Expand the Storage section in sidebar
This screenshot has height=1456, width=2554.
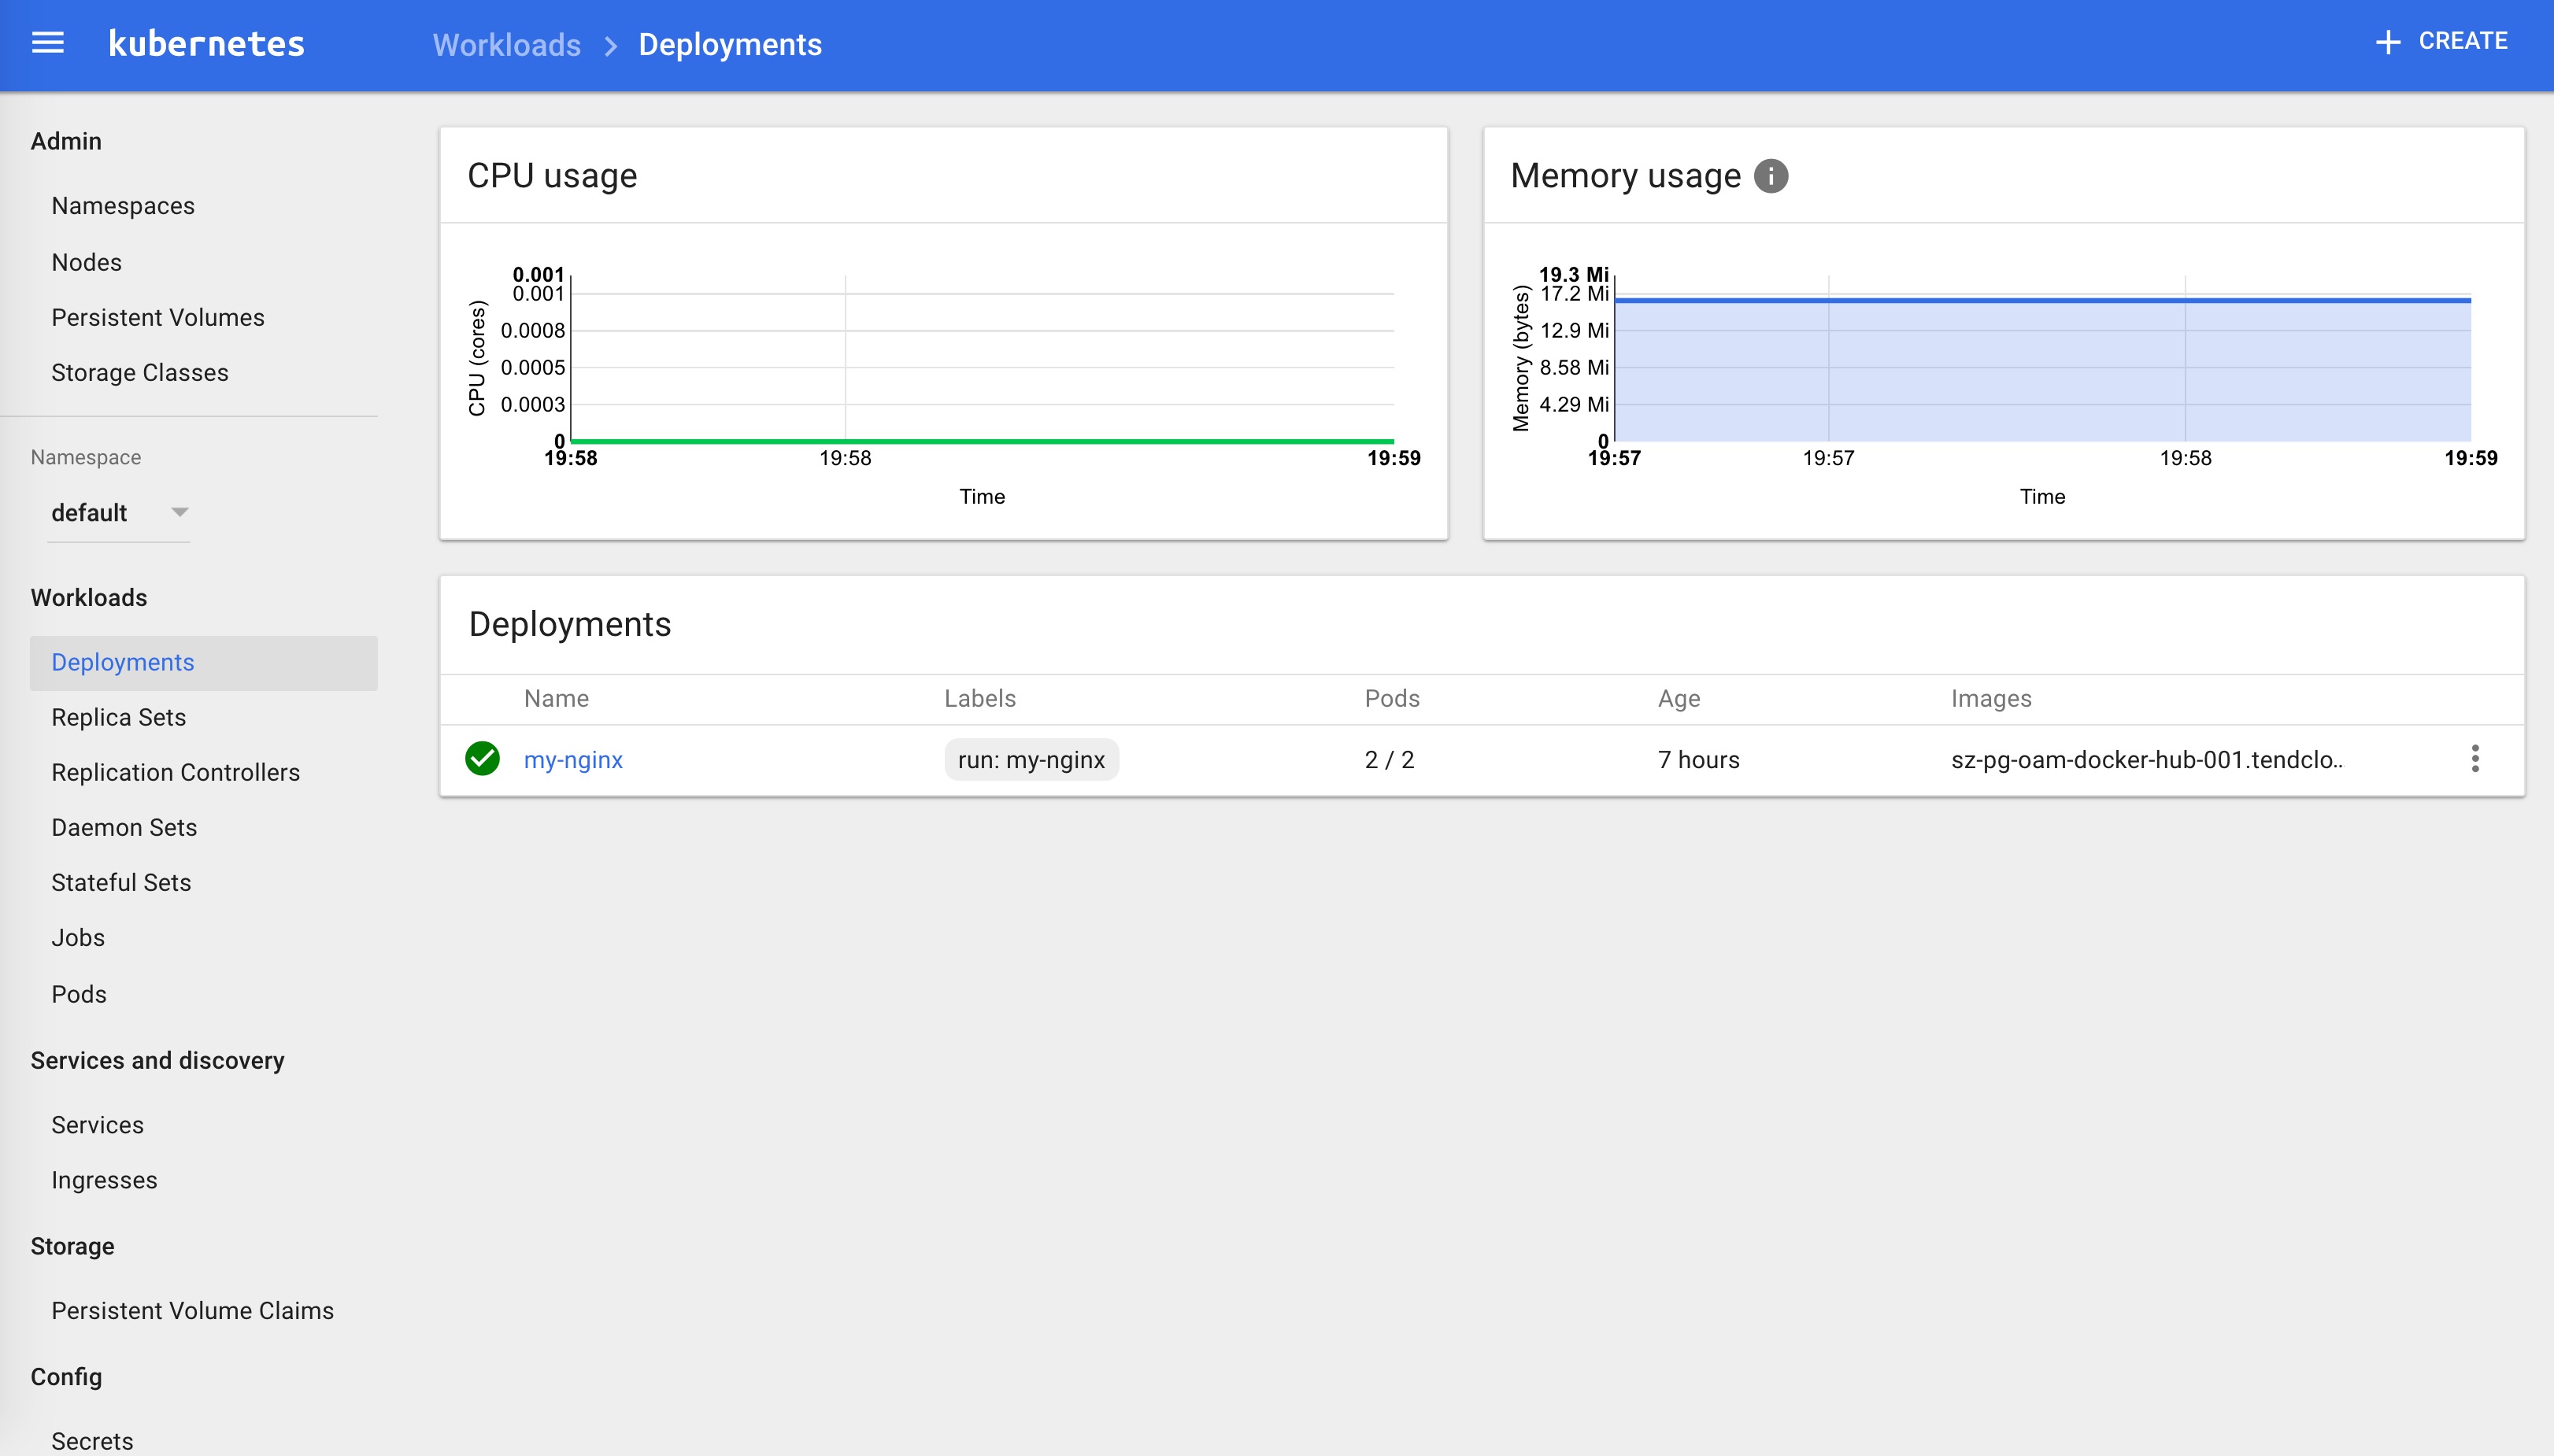coord(72,1246)
